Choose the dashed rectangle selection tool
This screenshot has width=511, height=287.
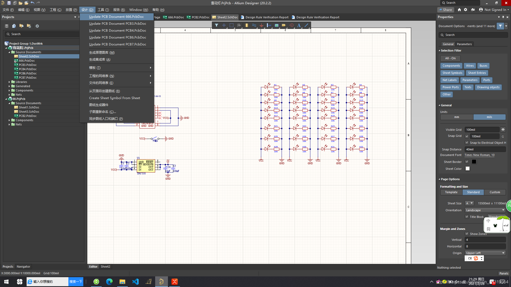coord(232,25)
